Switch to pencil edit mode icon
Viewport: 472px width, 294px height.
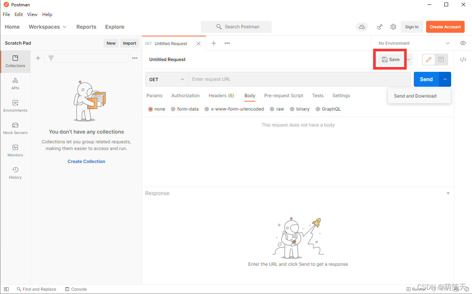tap(429, 60)
